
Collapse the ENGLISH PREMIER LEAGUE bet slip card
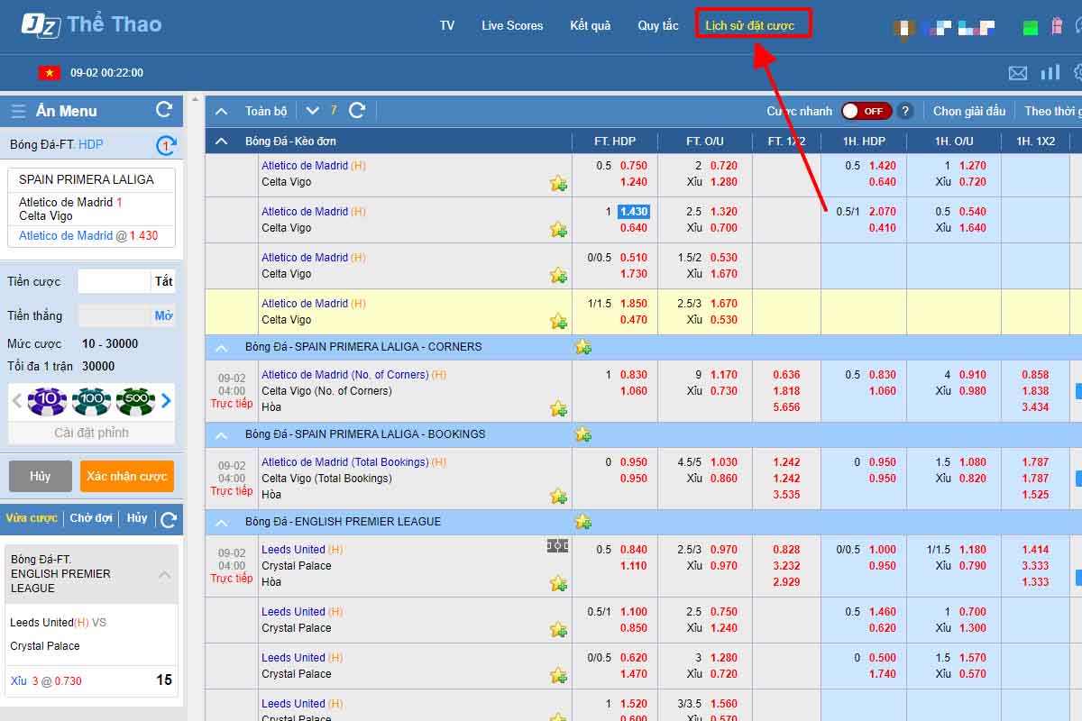165,574
